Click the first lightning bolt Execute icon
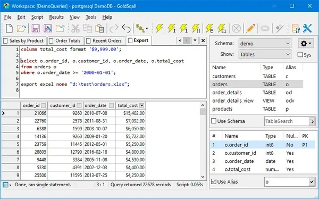The width and height of the screenshot is (319, 199). (159, 28)
